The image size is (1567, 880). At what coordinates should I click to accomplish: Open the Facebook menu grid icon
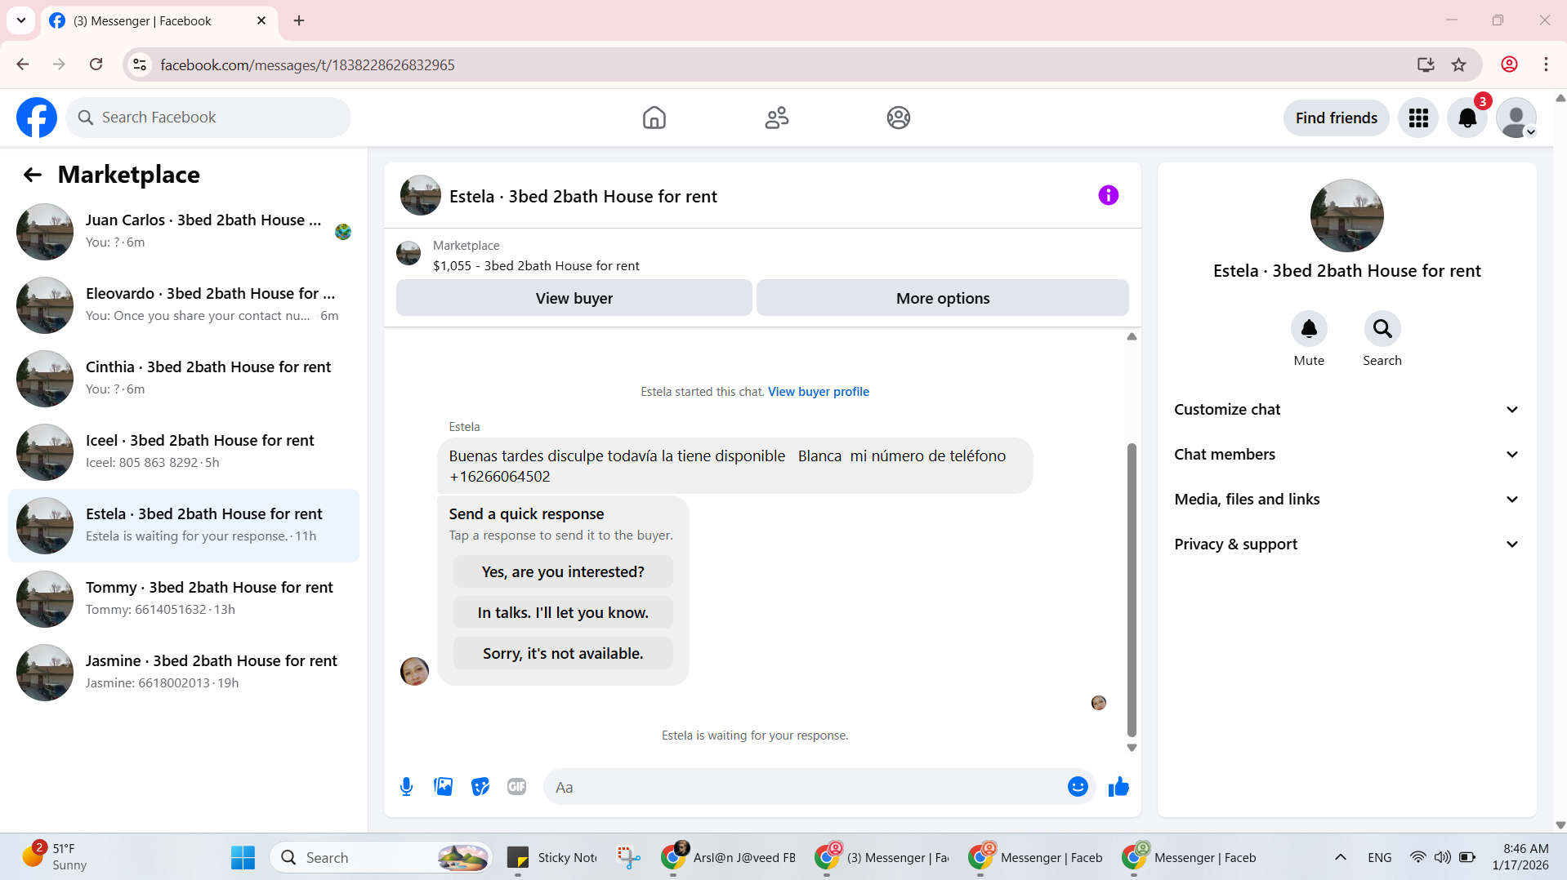pos(1418,118)
